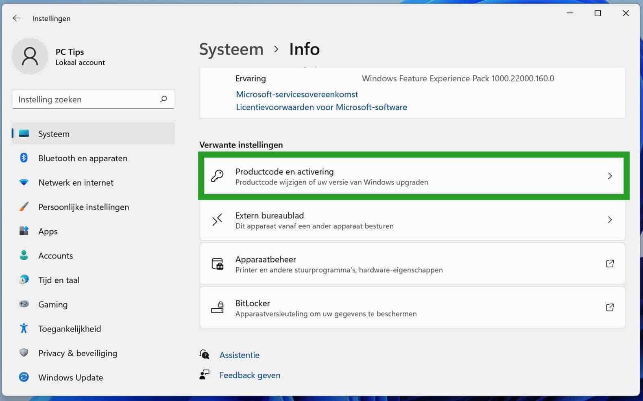Minimize the Instellingen window
This screenshot has width=643, height=401.
point(570,13)
